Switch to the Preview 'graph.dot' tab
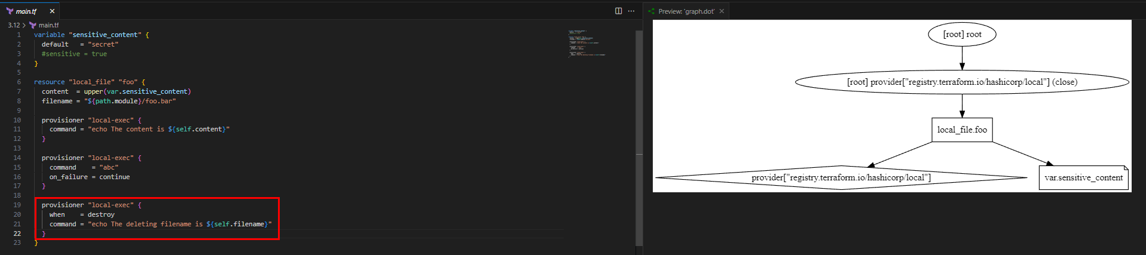Viewport: 1146px width, 255px height. pos(686,11)
